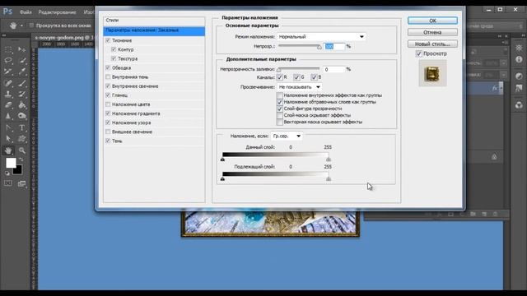Toggle the Текстура checkbox
Viewport: 527px width, 296px height.
point(114,58)
